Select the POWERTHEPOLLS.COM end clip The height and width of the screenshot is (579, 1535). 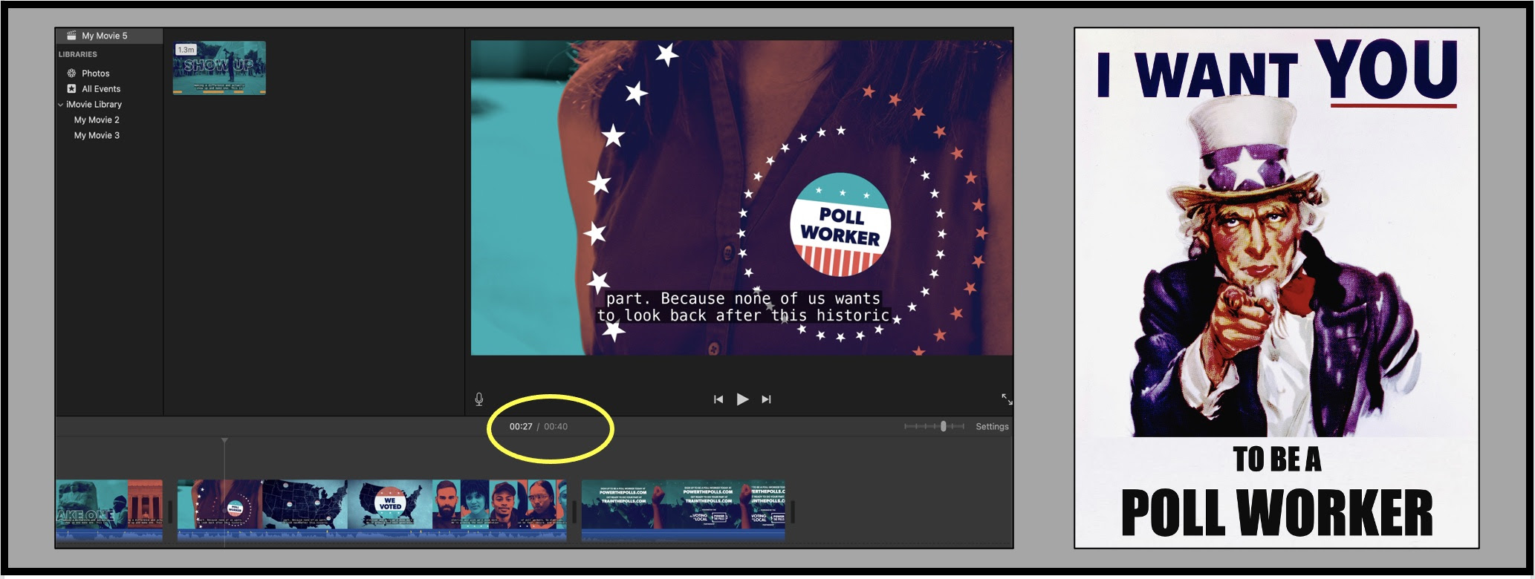coord(683,511)
